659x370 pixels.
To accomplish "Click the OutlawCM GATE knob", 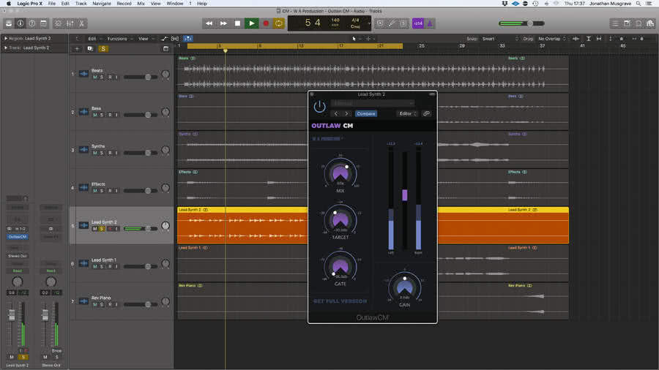I will (340, 265).
